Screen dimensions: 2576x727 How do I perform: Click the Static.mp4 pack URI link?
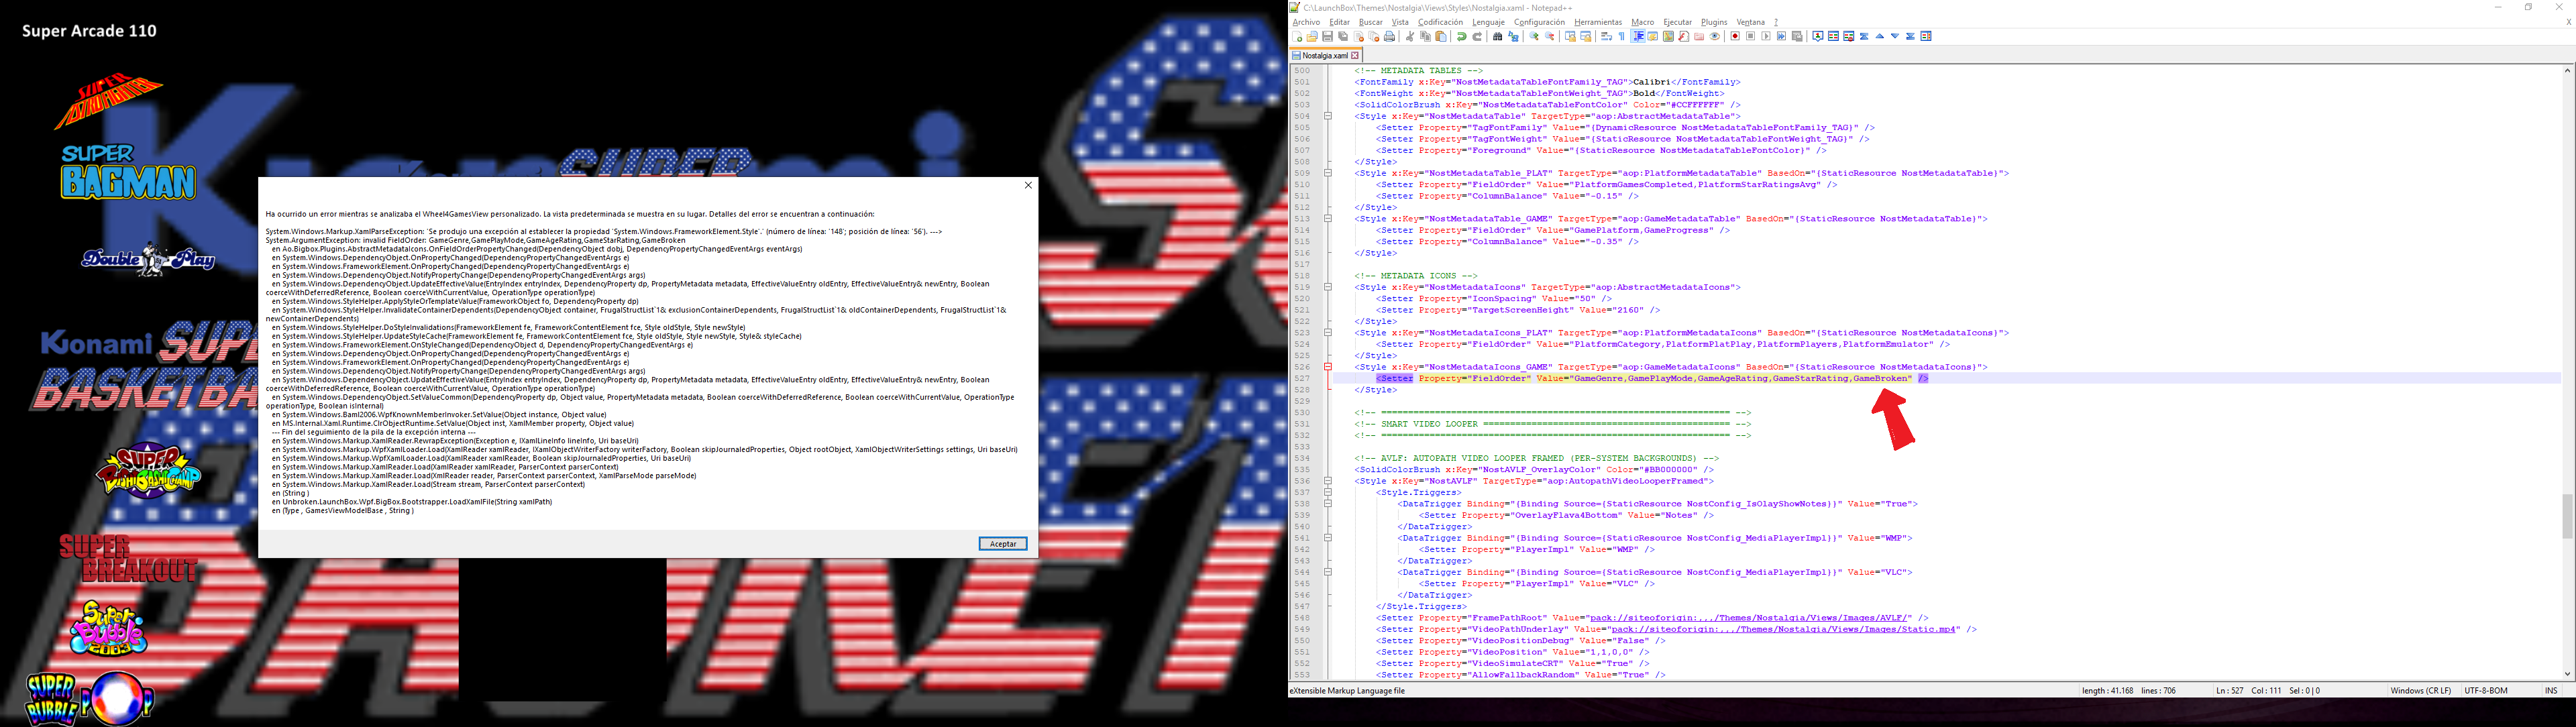[1784, 630]
